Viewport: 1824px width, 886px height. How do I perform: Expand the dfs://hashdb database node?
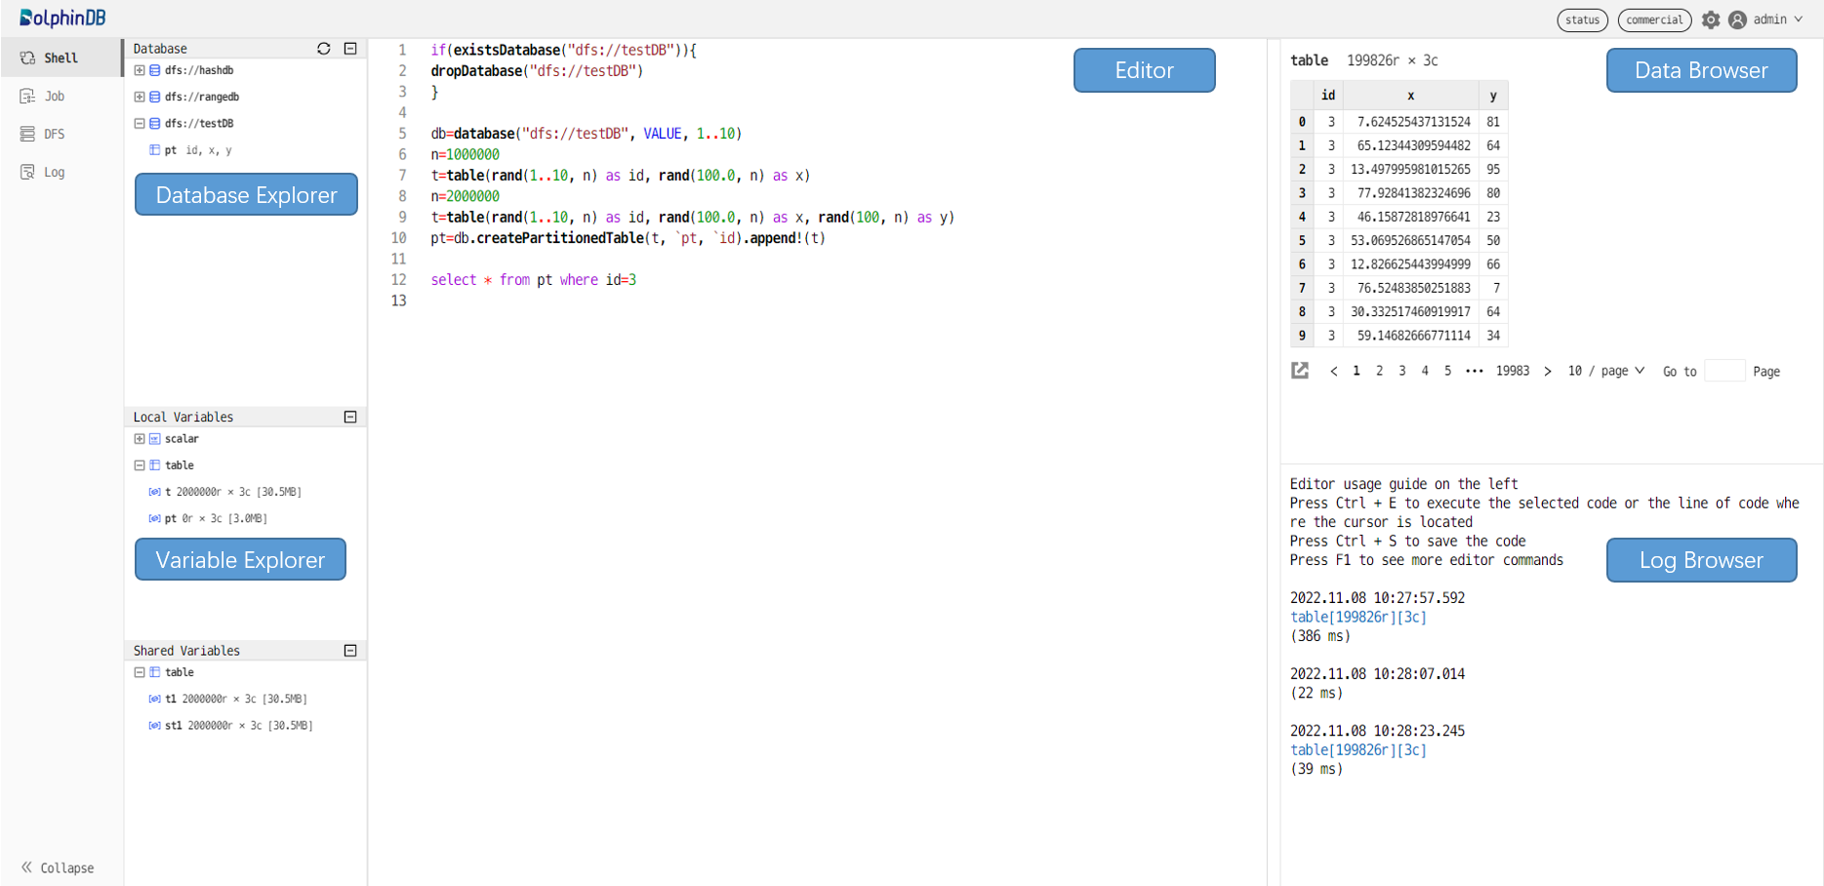tap(140, 70)
